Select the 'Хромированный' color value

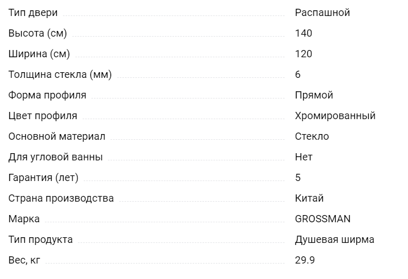click(x=335, y=116)
